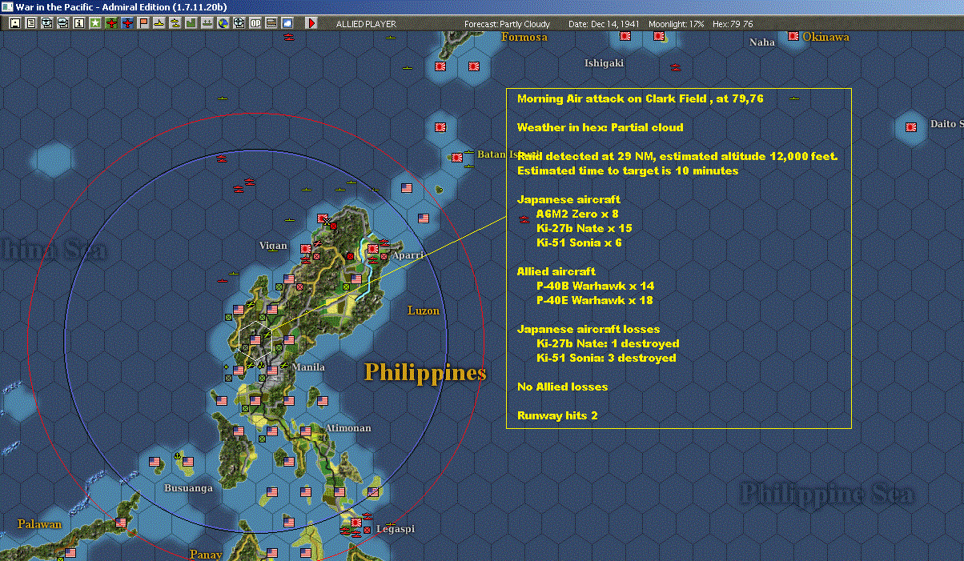Click the 'Luzon' map label
Image resolution: width=964 pixels, height=561 pixels.
424,311
